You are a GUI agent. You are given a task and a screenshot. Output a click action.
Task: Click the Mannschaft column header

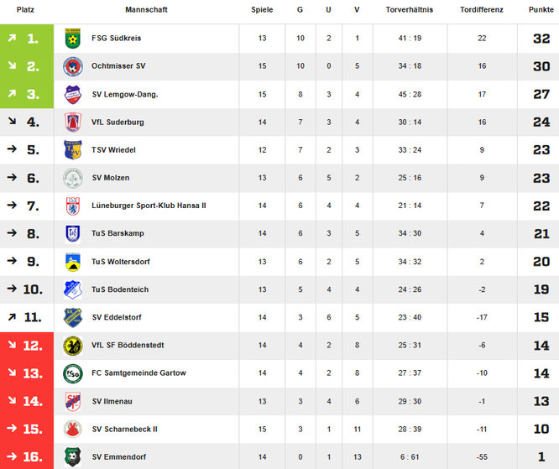pos(145,9)
